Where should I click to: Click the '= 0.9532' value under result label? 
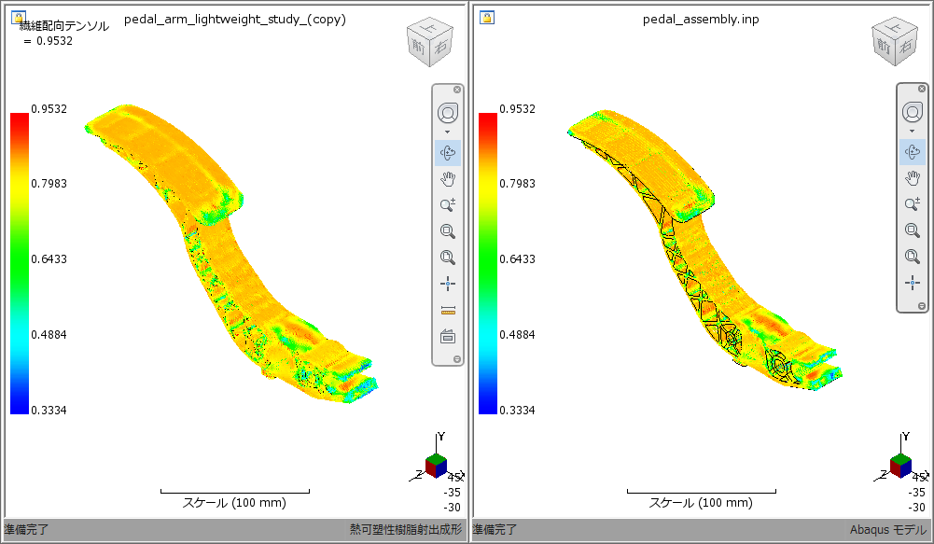pyautogui.click(x=49, y=40)
